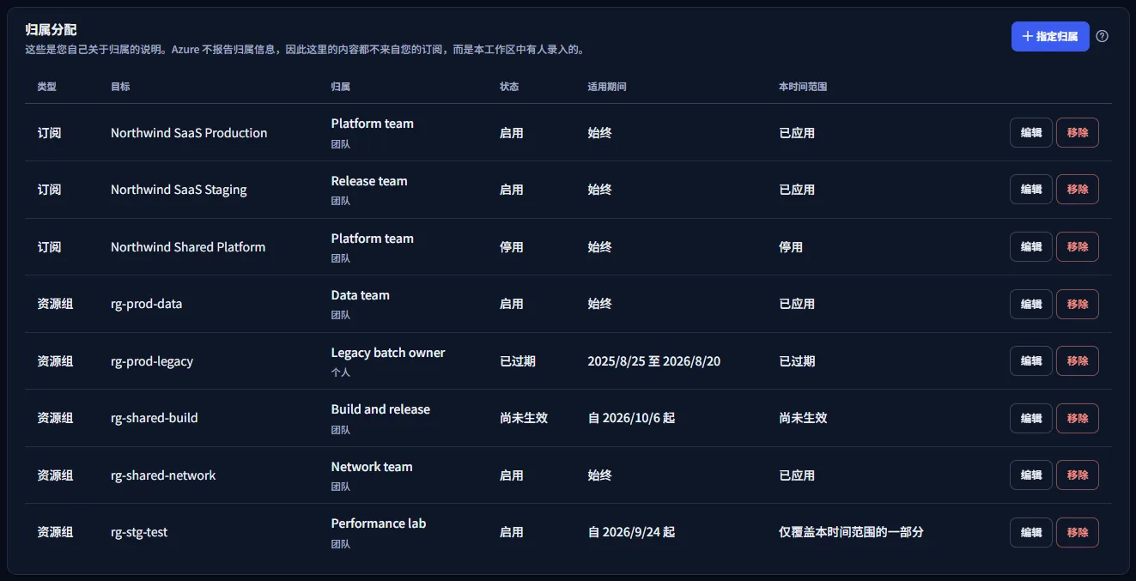Screen dimensions: 1136x581
Task: Edit the rg-prod-data attribution
Action: [x=1031, y=304]
